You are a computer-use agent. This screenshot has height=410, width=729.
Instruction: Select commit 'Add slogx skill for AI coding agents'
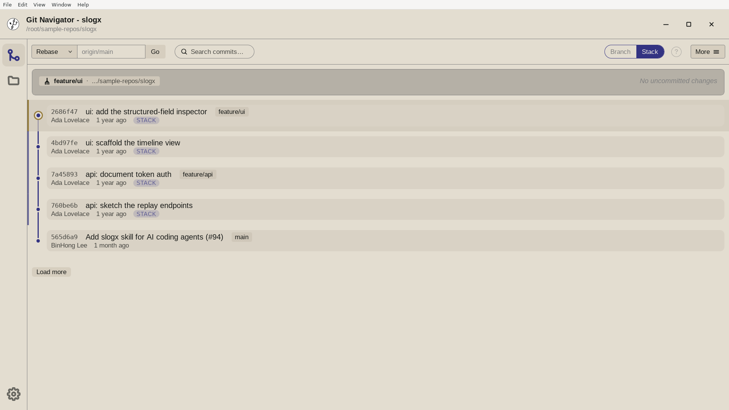coord(385,241)
